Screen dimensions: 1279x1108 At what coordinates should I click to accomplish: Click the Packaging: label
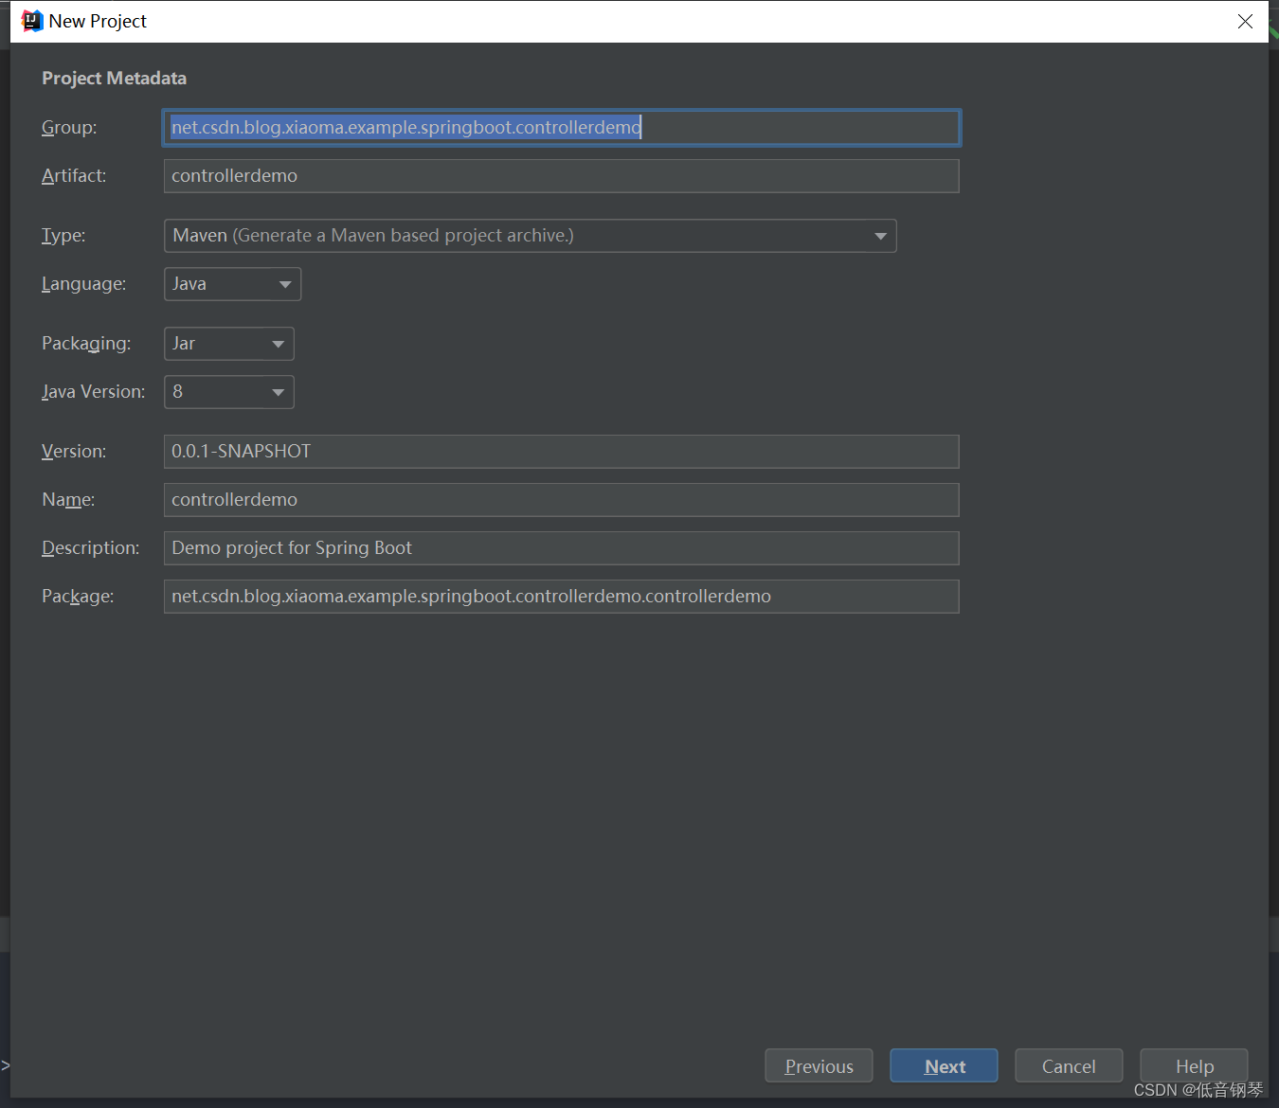(x=86, y=344)
